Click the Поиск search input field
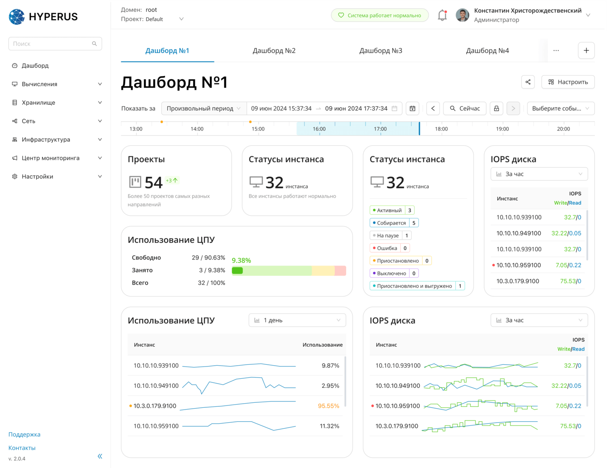 51,44
